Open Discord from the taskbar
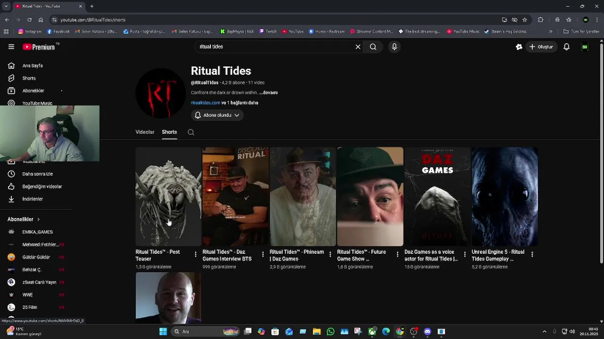Image resolution: width=604 pixels, height=339 pixels. pyautogui.click(x=428, y=331)
